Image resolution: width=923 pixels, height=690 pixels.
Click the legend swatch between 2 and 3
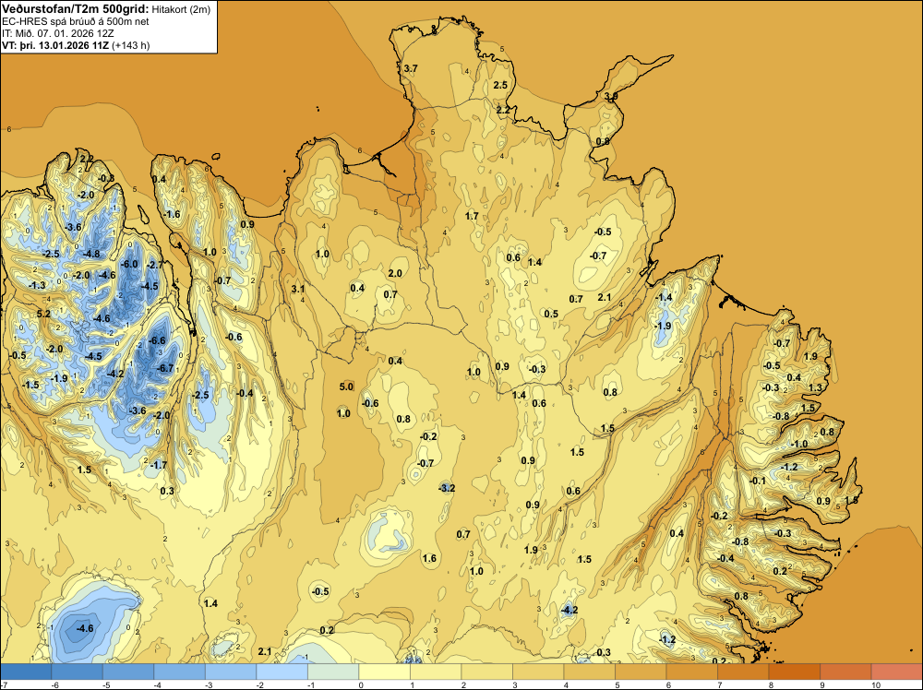pos(486,672)
